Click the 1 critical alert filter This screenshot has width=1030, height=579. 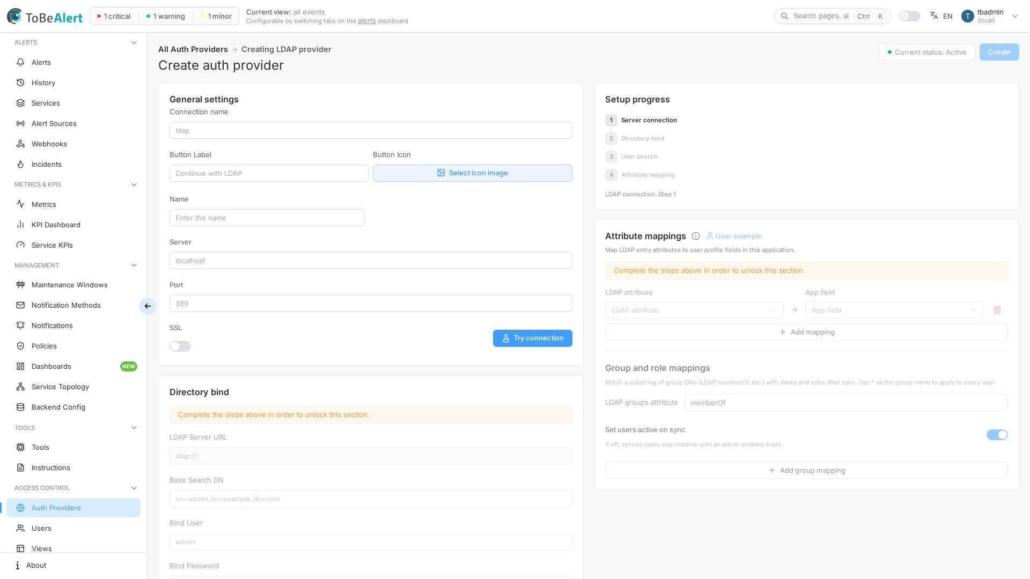[x=114, y=16]
